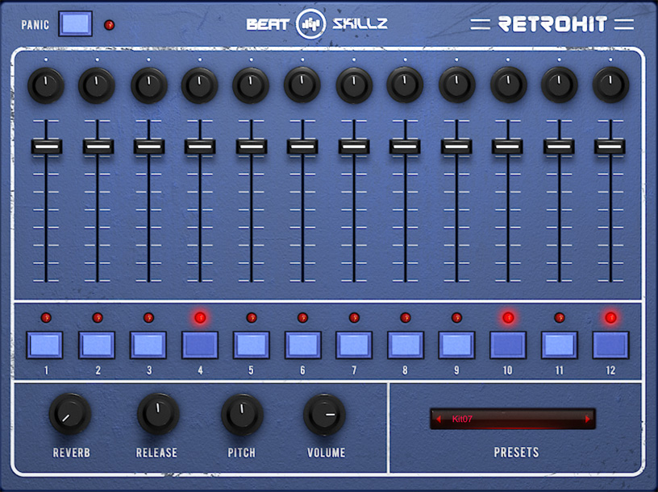Screen dimensions: 658x492
Task: Click the VOLUME knob
Action: click(324, 414)
